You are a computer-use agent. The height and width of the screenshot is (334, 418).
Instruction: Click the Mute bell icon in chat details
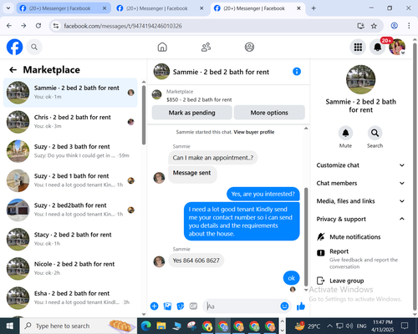click(x=345, y=133)
